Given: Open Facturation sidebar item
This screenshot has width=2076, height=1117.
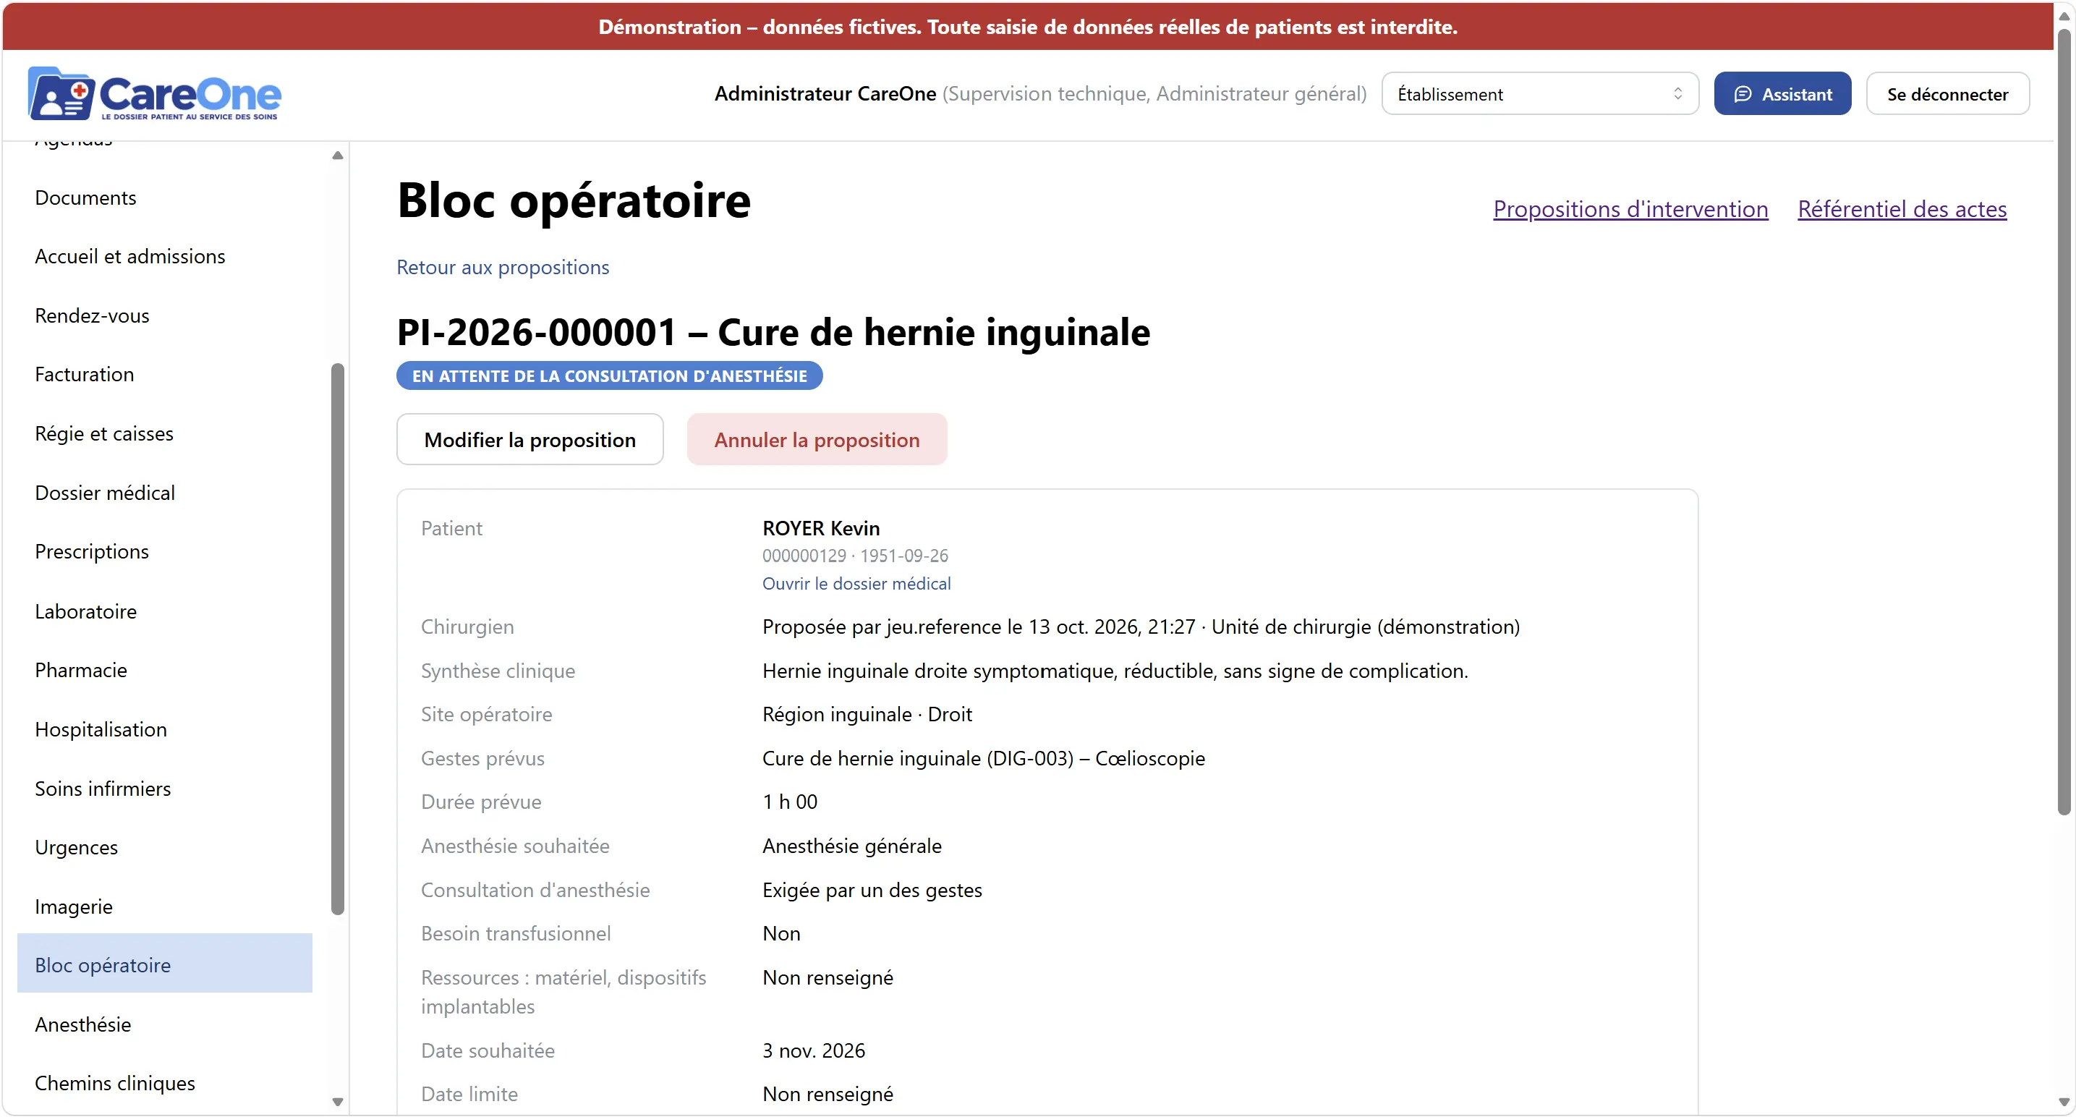Looking at the screenshot, I should 164,375.
